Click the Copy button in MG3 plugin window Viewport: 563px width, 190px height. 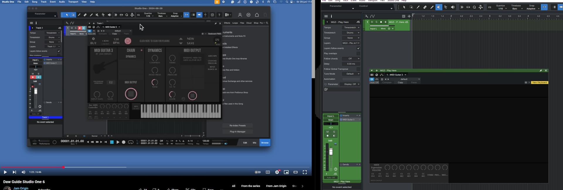click(400, 83)
